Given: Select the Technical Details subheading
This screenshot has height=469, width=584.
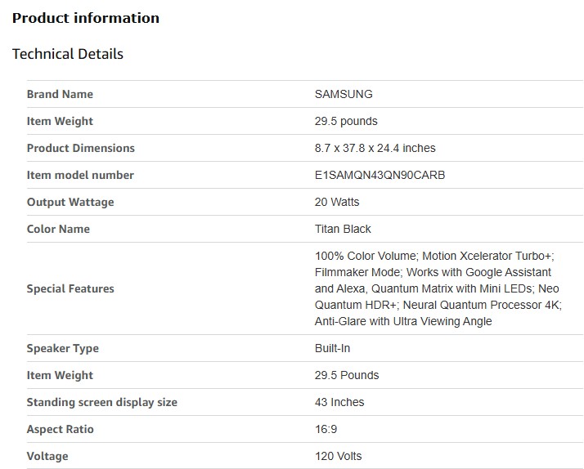Looking at the screenshot, I should click(68, 54).
